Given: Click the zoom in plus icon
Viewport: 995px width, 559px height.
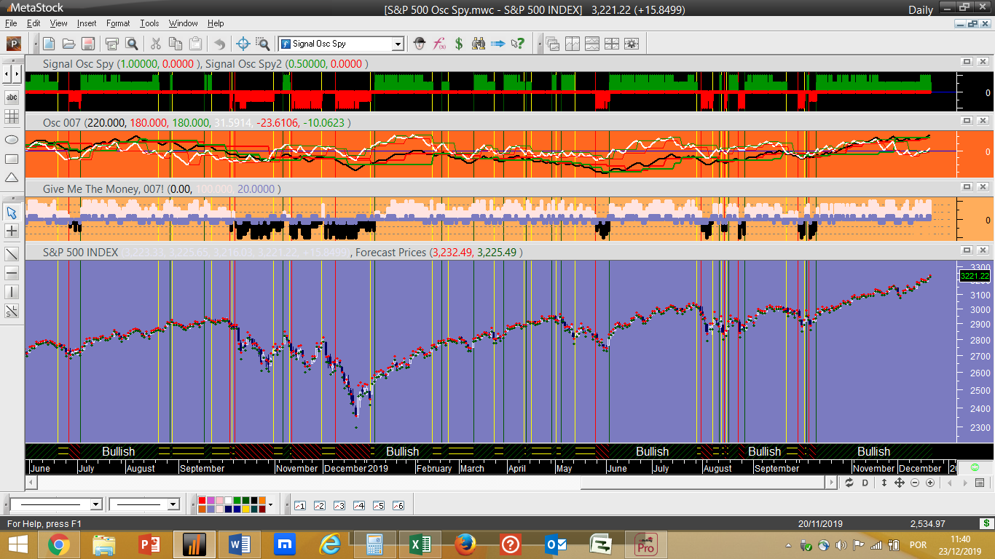Looking at the screenshot, I should (930, 483).
